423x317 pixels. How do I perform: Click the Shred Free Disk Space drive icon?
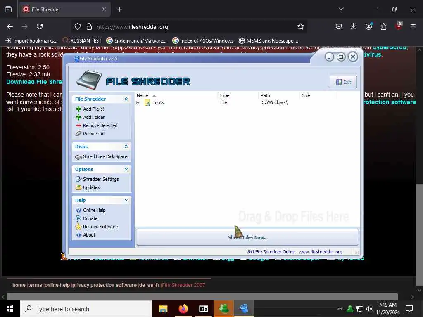78,157
